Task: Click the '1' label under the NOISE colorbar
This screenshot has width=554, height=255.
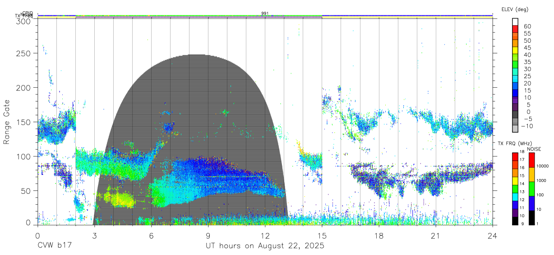Action: [x=536, y=224]
